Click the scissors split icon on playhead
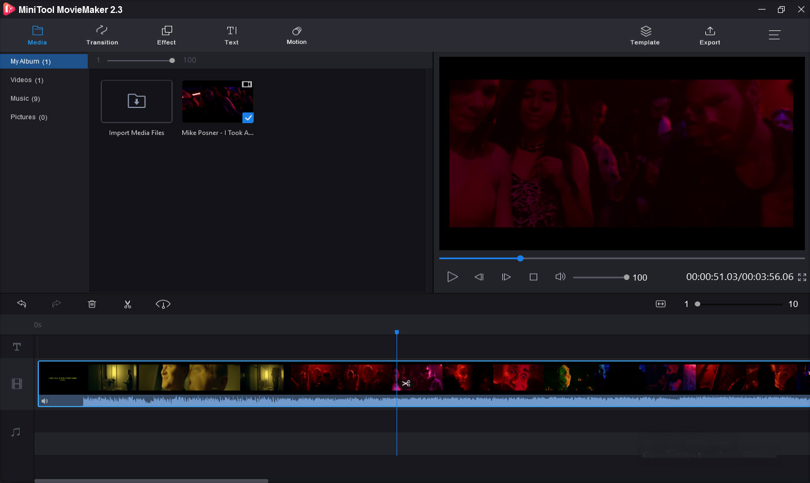This screenshot has width=810, height=483. pyautogui.click(x=406, y=383)
